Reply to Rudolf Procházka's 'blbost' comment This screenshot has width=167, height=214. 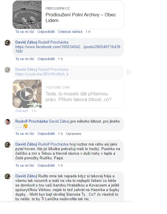[46, 134]
